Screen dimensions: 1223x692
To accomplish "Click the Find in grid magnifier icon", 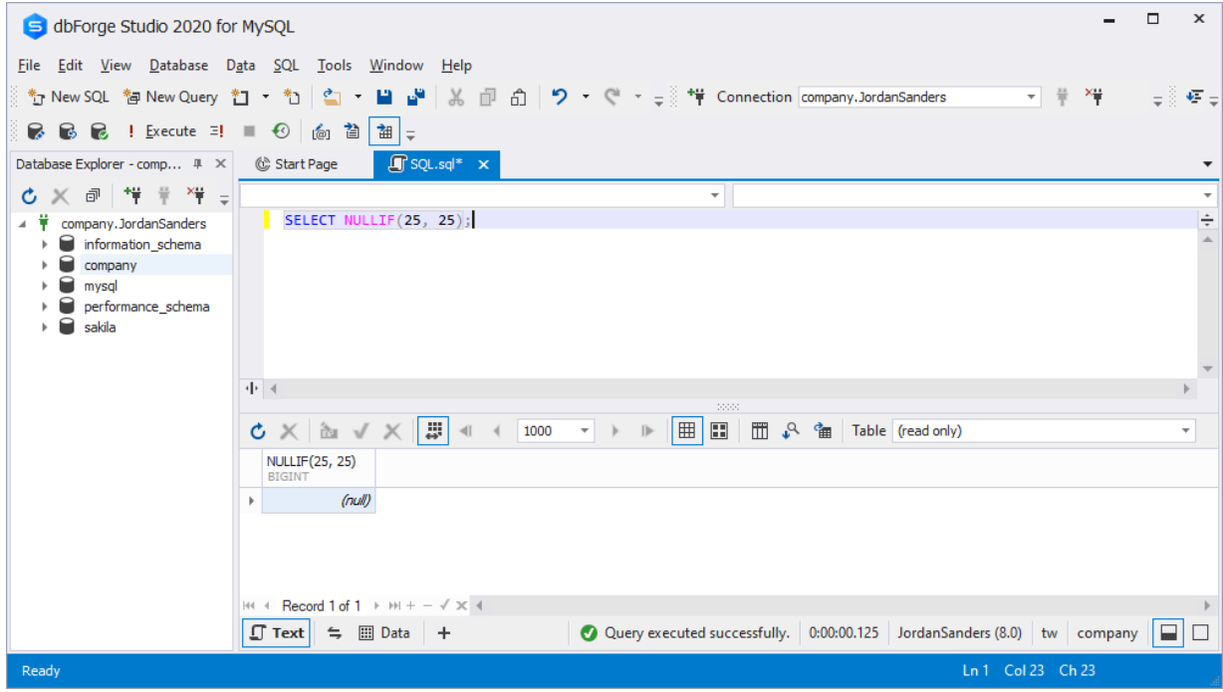I will tap(791, 431).
